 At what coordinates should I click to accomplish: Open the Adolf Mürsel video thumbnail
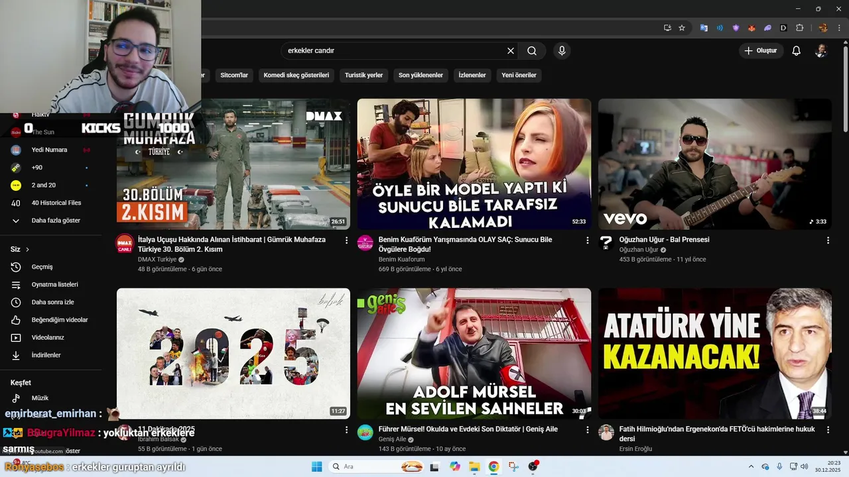[x=474, y=353]
